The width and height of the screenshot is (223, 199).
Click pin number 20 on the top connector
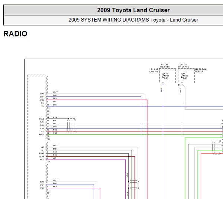(48, 136)
